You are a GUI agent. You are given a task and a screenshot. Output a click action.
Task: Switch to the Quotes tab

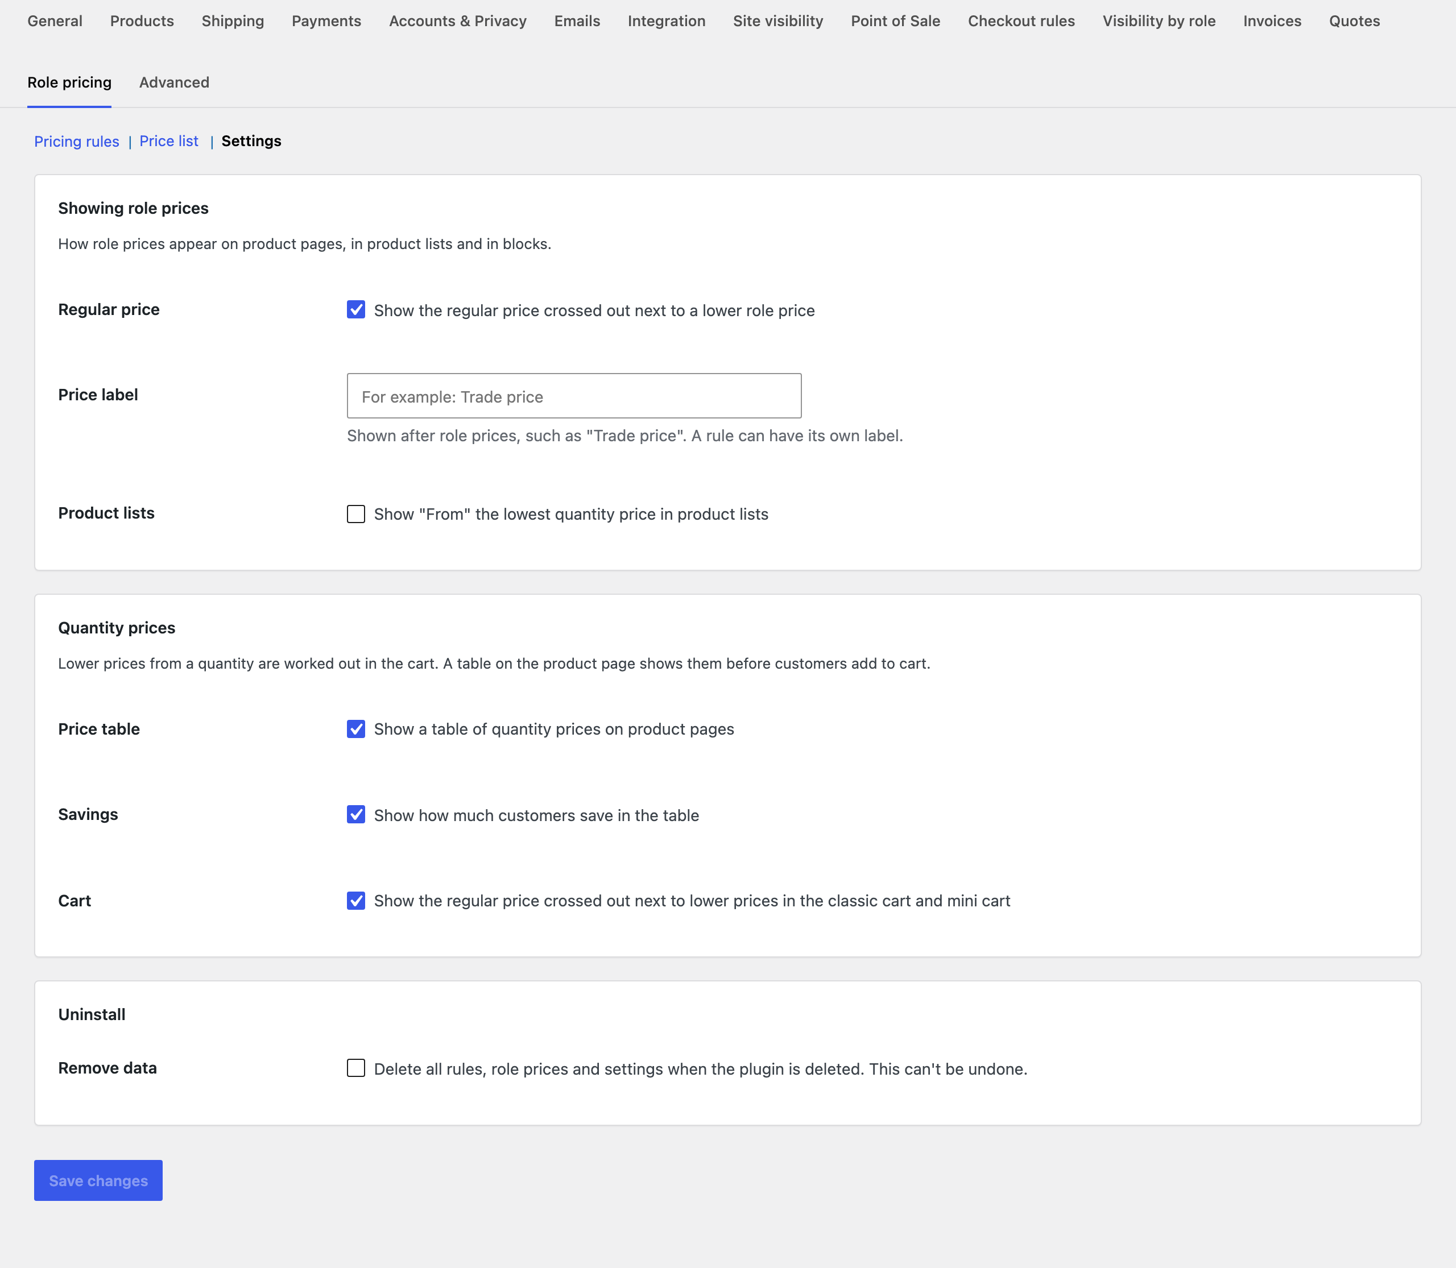click(x=1354, y=21)
